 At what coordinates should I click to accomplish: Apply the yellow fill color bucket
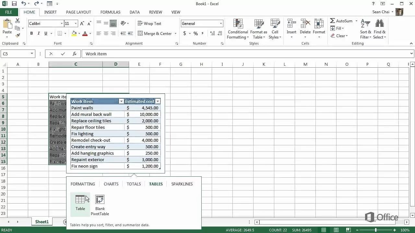(74, 33)
